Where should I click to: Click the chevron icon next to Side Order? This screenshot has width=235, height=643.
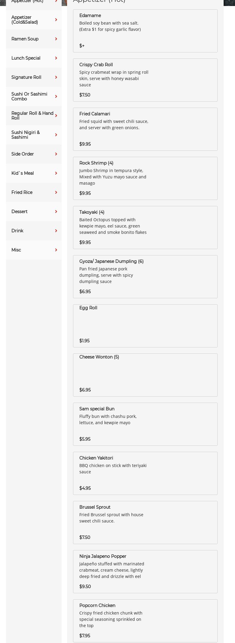click(56, 154)
